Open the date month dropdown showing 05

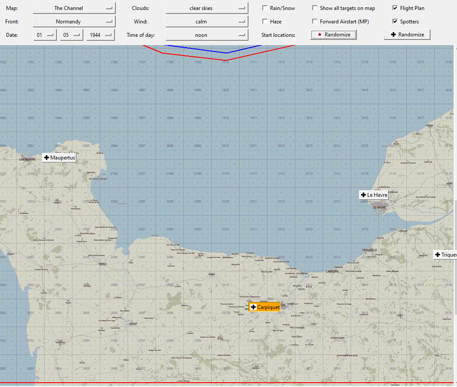pos(72,35)
